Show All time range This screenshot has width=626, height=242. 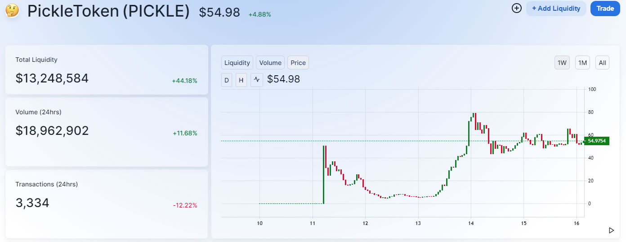click(x=603, y=63)
